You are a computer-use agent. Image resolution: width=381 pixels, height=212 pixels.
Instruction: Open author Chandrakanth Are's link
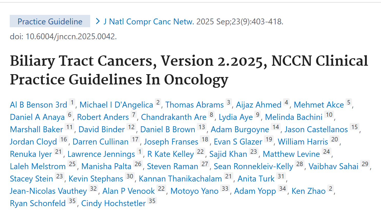[x=174, y=117]
